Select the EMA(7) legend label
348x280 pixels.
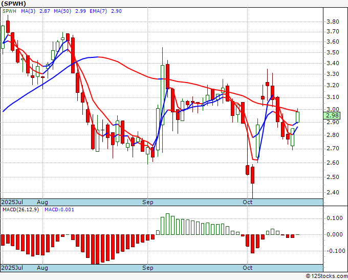(98, 11)
